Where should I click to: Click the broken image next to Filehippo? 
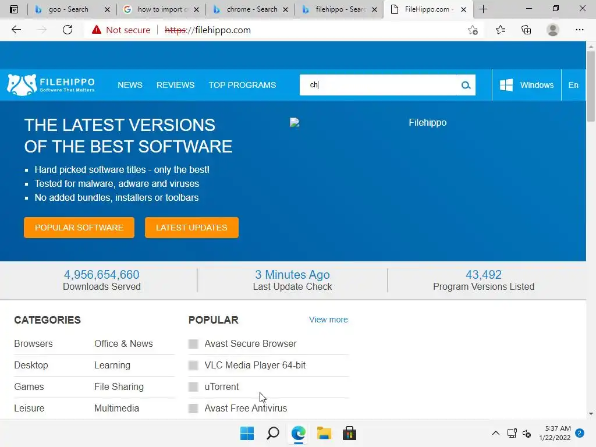click(295, 122)
